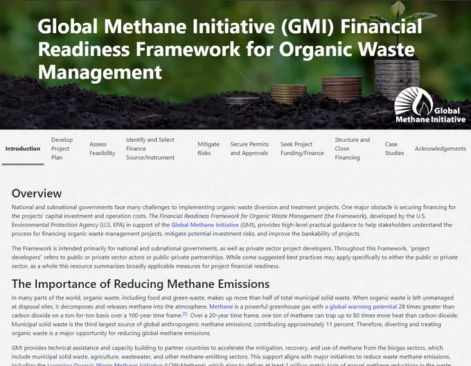
Task: View the Case Studies tab
Action: pyautogui.click(x=394, y=149)
